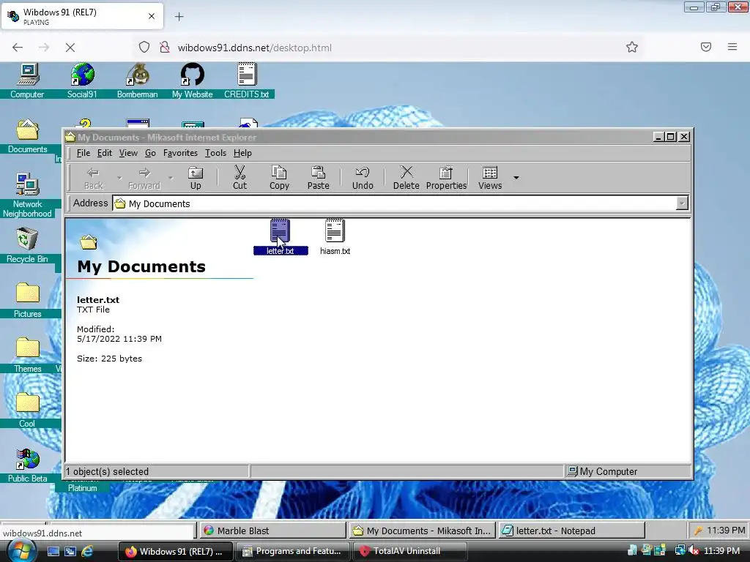Click the Back toolbar arrow
This screenshot has height=562, width=750.
click(x=93, y=178)
